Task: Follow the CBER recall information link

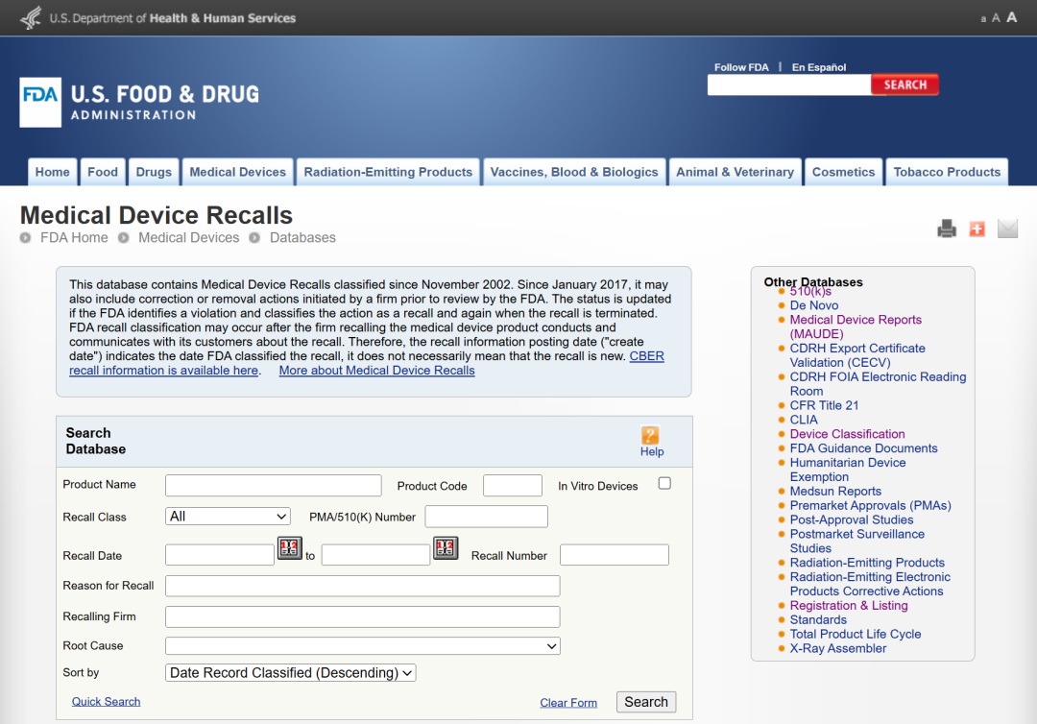Action: click(x=163, y=371)
